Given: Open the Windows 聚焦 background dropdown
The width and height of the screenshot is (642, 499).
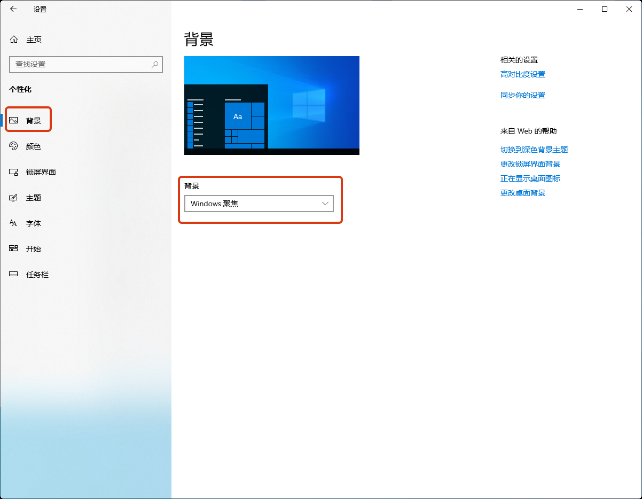Looking at the screenshot, I should tap(259, 204).
